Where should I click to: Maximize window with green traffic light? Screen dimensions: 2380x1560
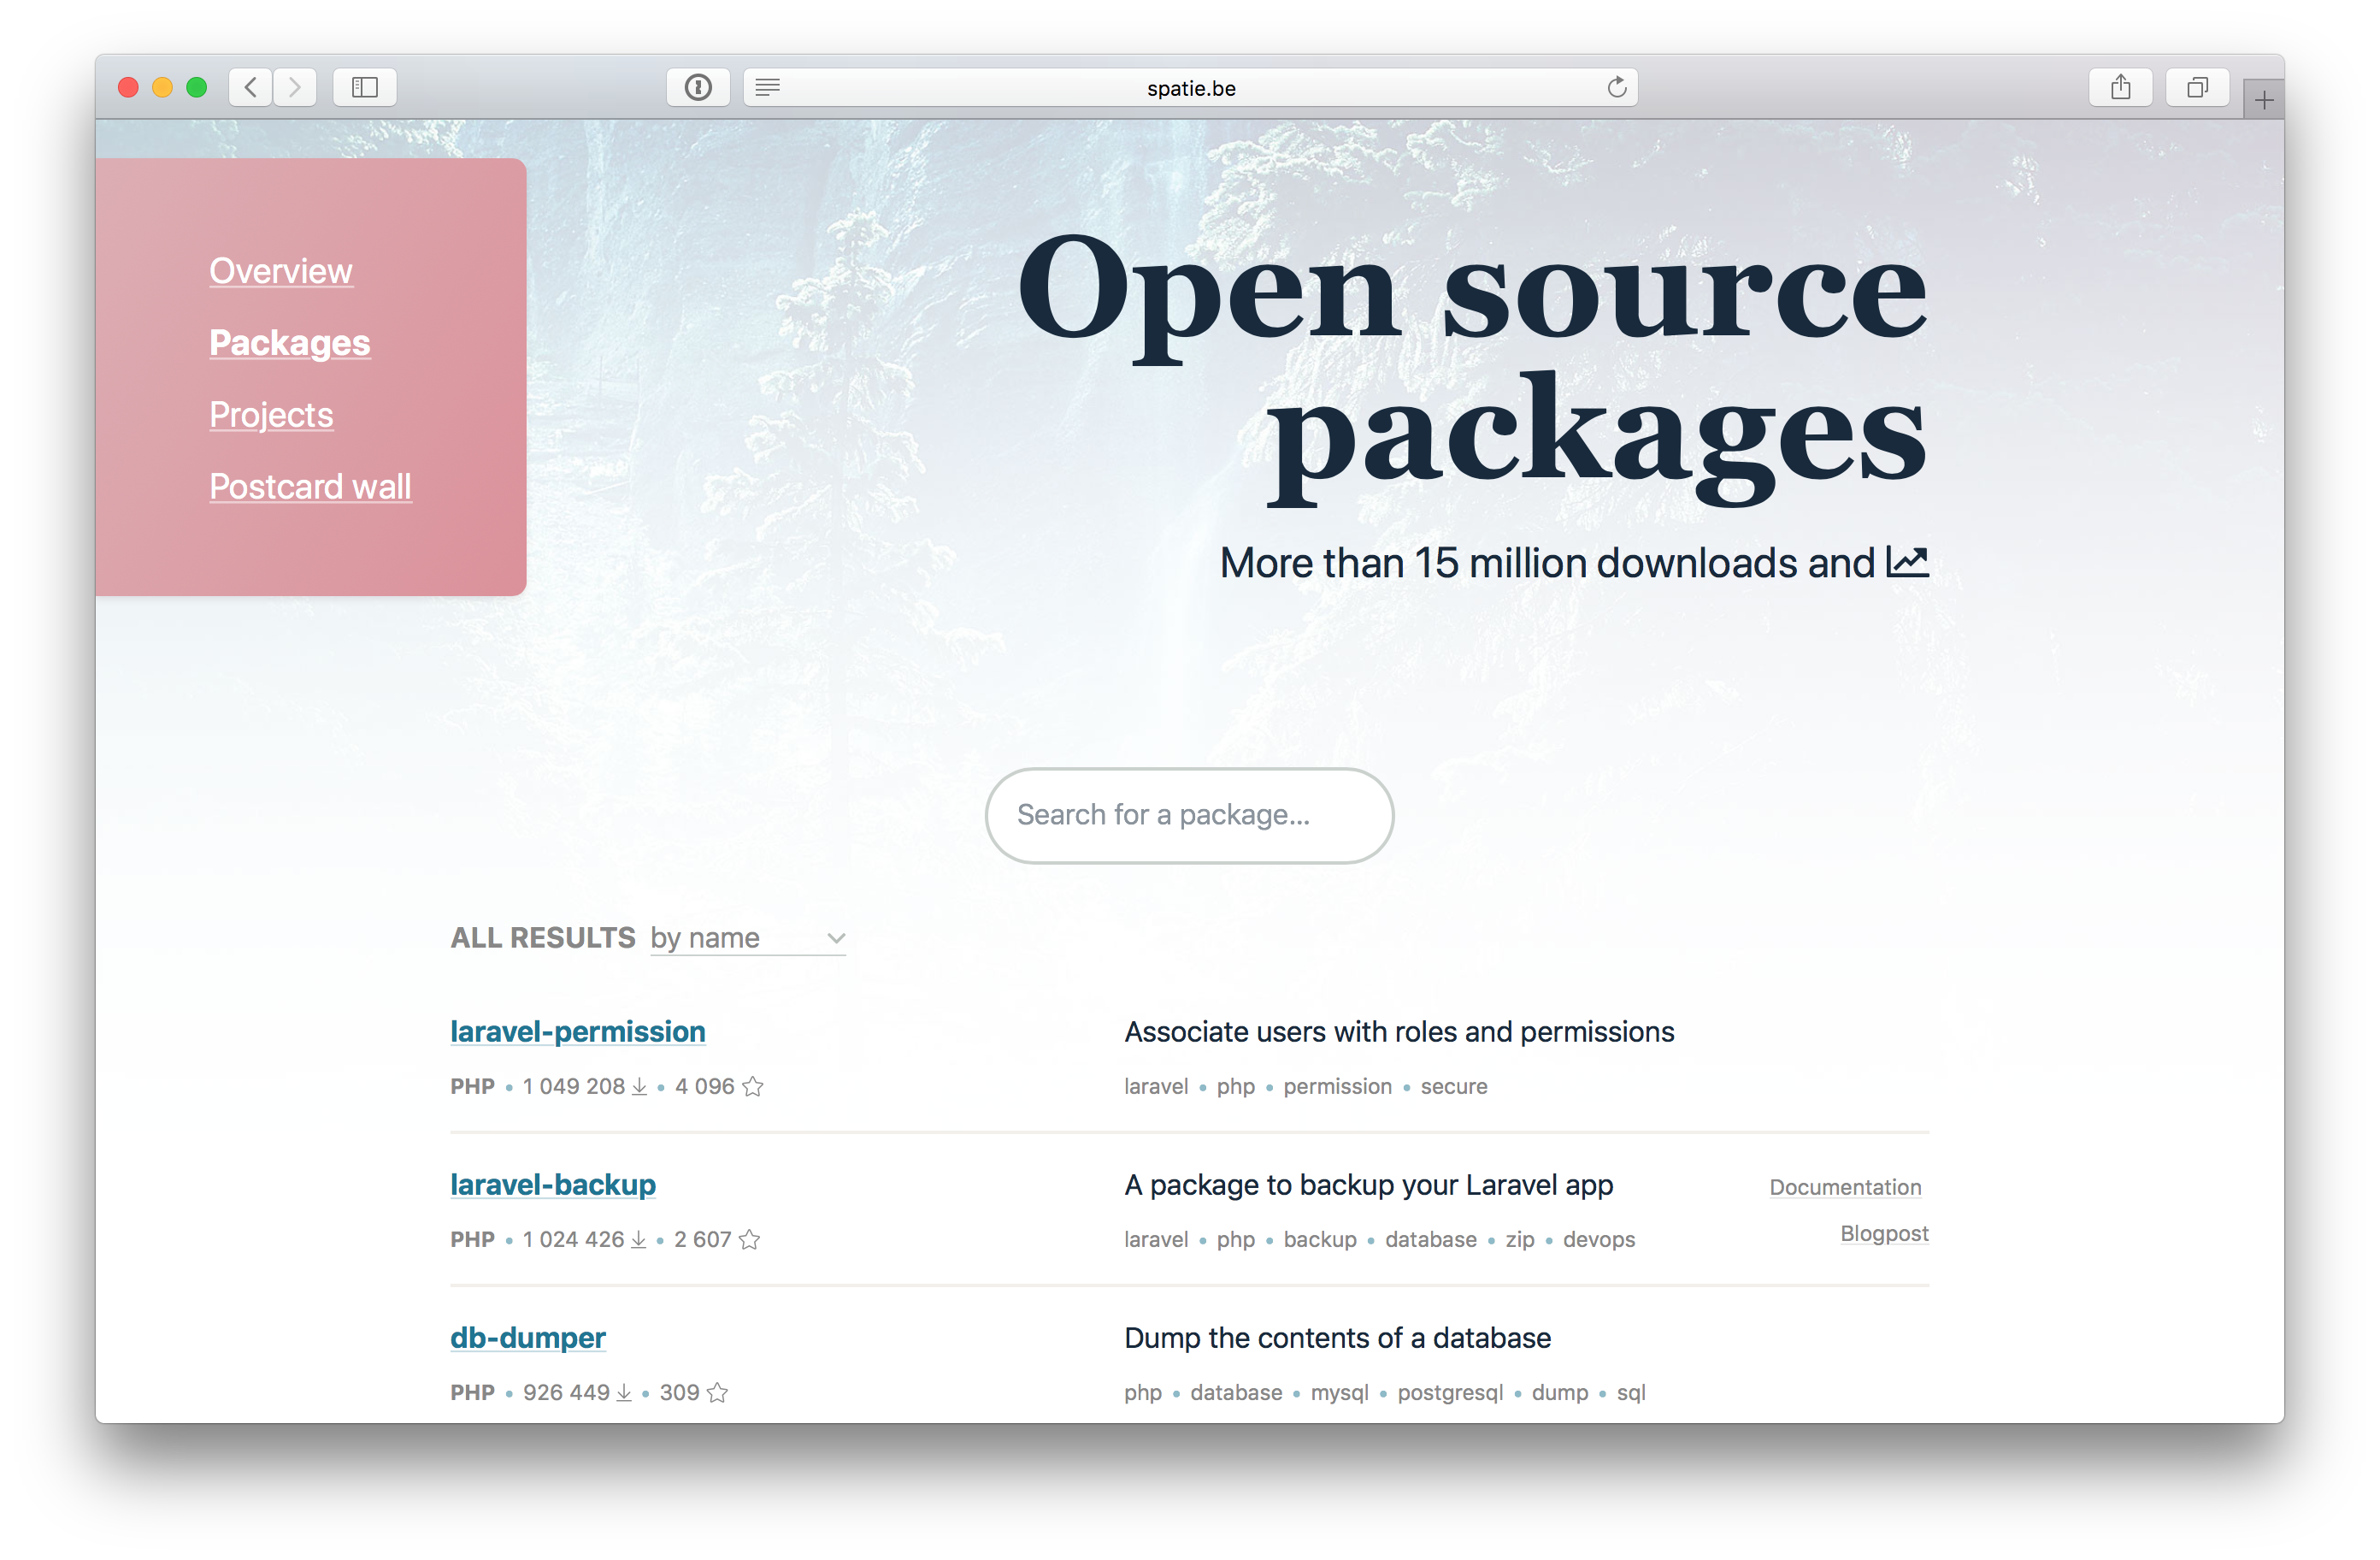[x=197, y=87]
